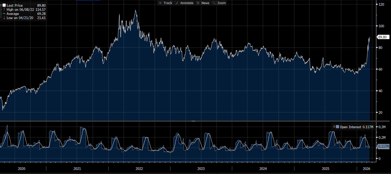Image resolution: width=391 pixels, height=174 pixels.
Task: Click the 2020 year label on time axis
Action: [22, 169]
